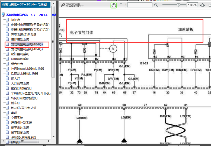The height and width of the screenshot is (146, 211).
Task: Open 倒车雷达系统 diagram
Action: pyautogui.click(x=20, y=128)
